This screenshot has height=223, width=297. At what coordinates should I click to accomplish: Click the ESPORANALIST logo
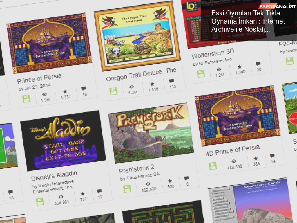(277, 6)
